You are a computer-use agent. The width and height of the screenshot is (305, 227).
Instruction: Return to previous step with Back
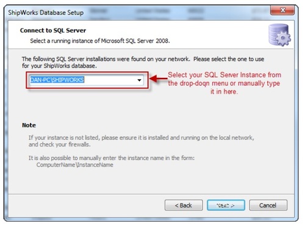[x=184, y=205]
